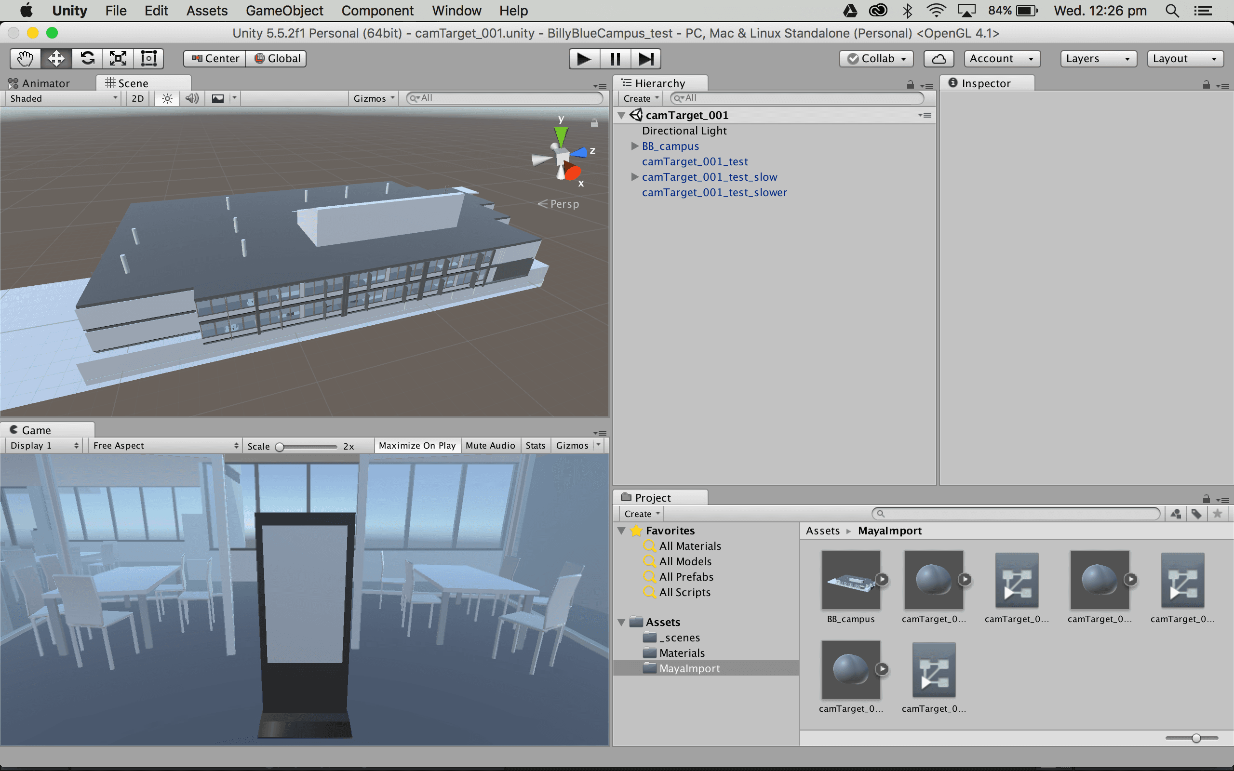Click the step frame button
The height and width of the screenshot is (771, 1234).
(x=646, y=58)
